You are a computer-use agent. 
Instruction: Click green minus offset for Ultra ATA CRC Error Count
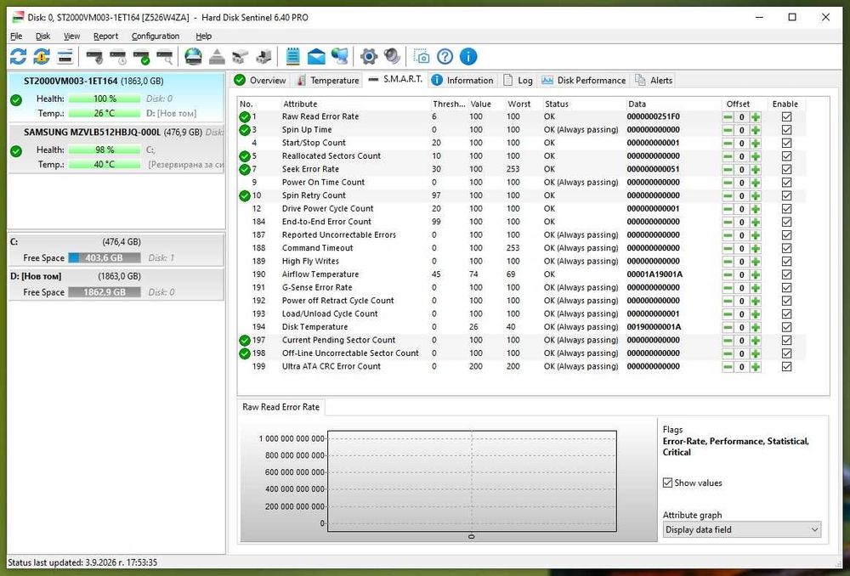click(728, 367)
